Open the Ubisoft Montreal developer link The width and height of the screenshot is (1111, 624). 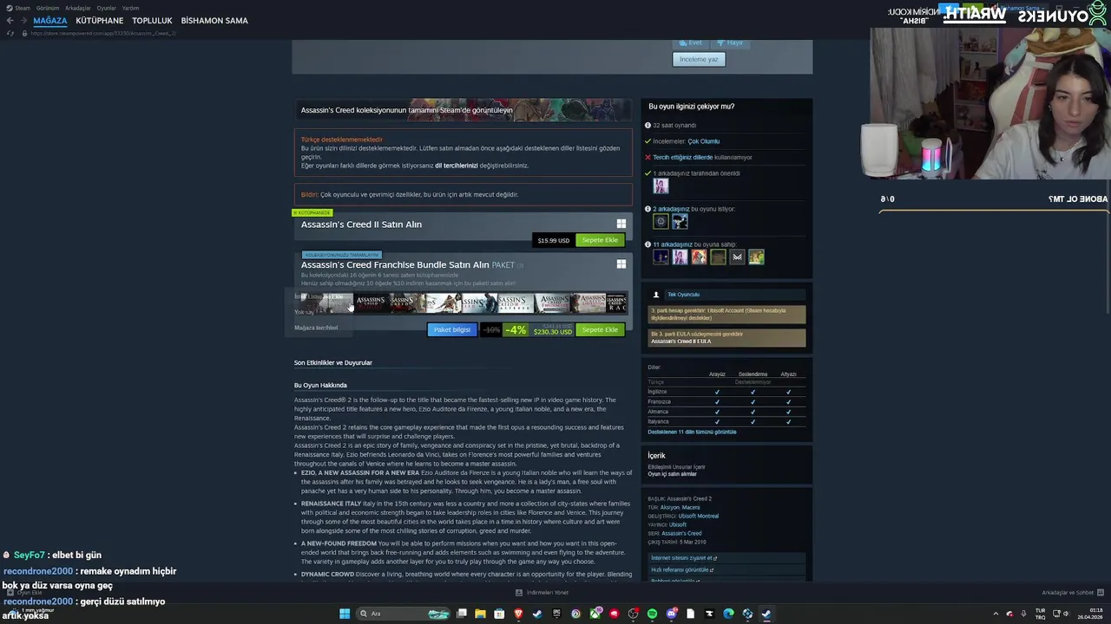[x=698, y=516]
